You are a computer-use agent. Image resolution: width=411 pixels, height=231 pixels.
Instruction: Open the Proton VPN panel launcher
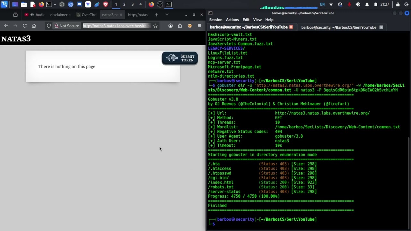click(88, 4)
